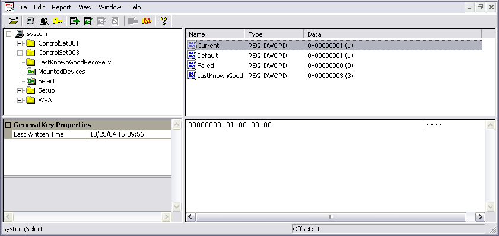
Task: Collapse the General Key Properties section
Action: [8, 125]
